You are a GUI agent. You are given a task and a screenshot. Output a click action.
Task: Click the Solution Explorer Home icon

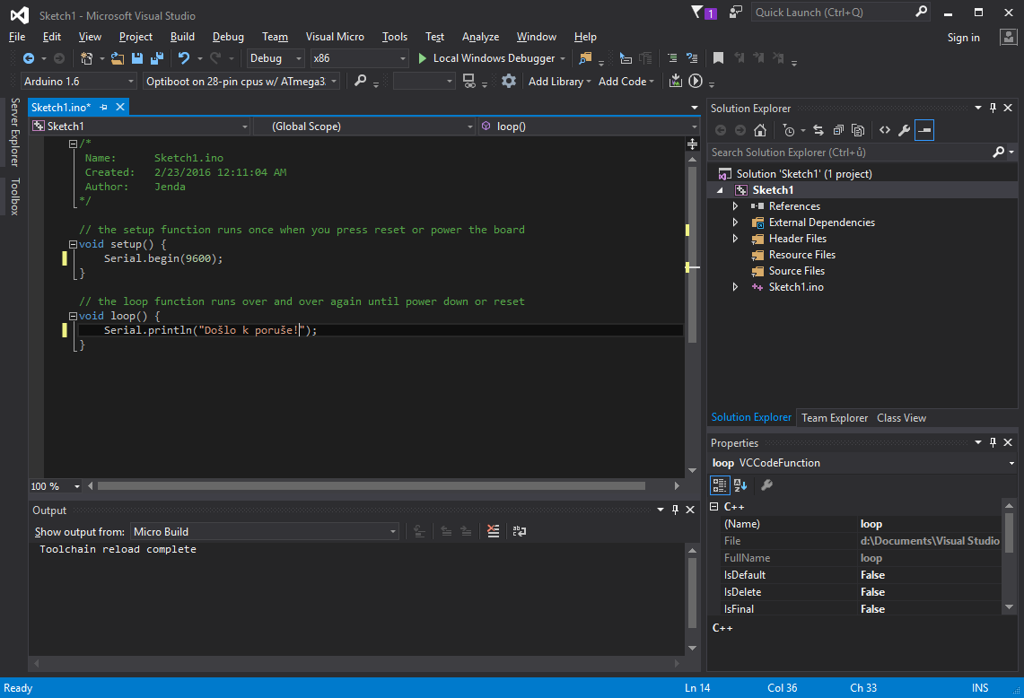tap(759, 131)
